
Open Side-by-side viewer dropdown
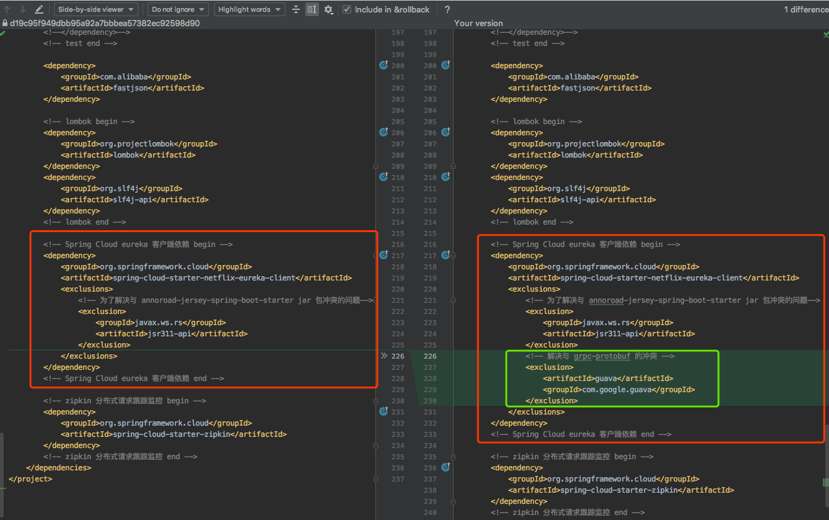[96, 9]
